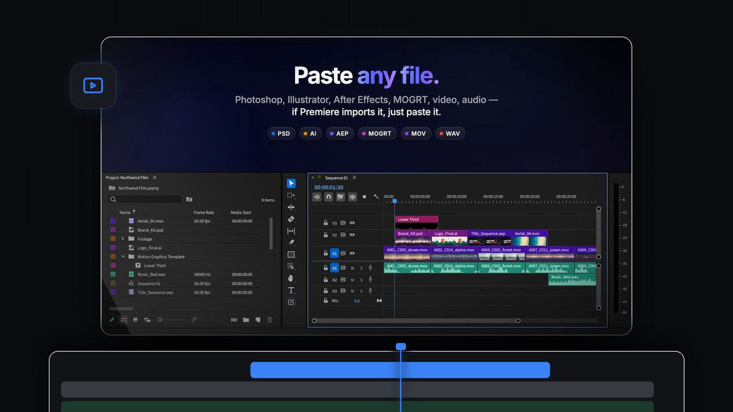The width and height of the screenshot is (733, 412).
Task: Select the Pen tool in toolbar
Action: [291, 242]
